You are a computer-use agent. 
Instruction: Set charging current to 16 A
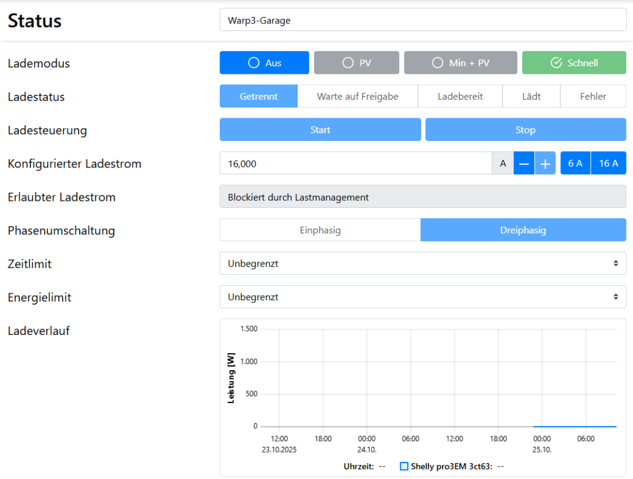pos(608,164)
